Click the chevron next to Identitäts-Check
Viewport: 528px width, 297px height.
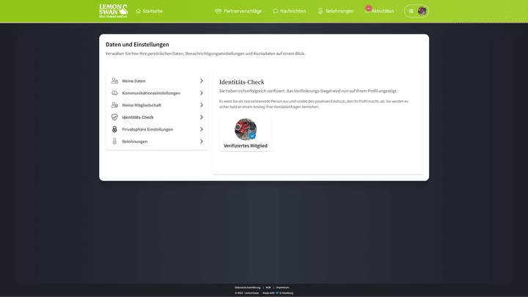[x=202, y=117]
